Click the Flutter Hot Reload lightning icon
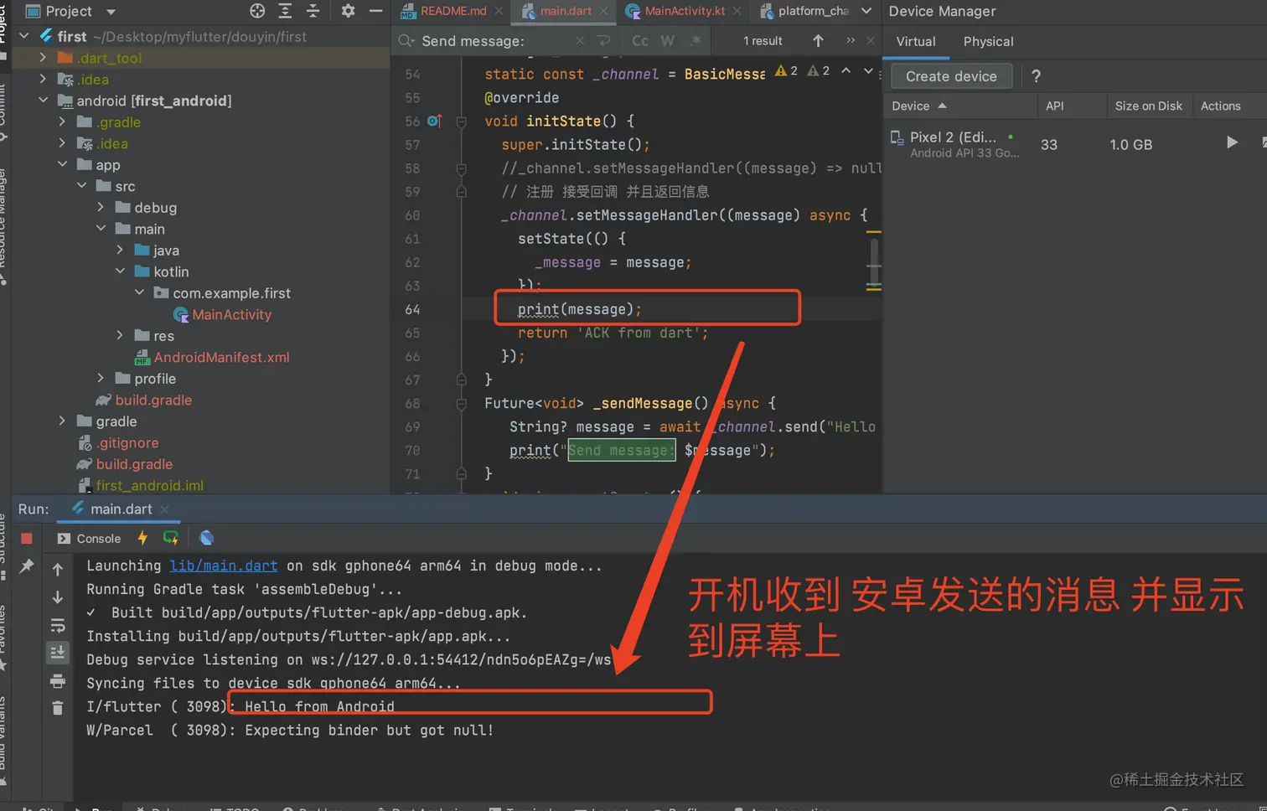The height and width of the screenshot is (811, 1267). click(x=142, y=538)
